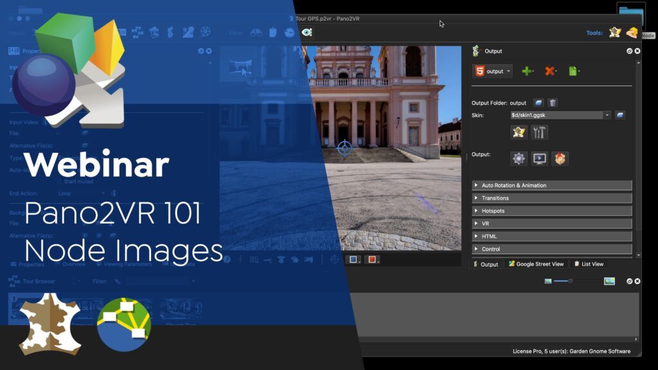Expand the Control section
The width and height of the screenshot is (658, 370).
point(552,249)
